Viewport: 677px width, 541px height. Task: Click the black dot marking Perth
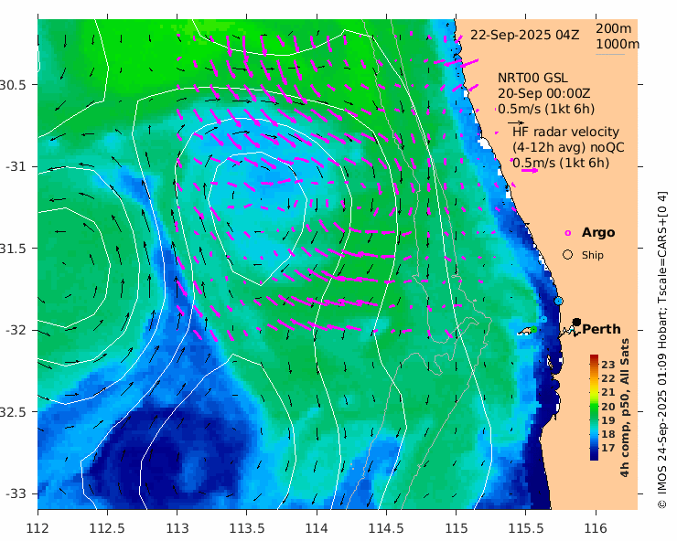[x=576, y=323]
